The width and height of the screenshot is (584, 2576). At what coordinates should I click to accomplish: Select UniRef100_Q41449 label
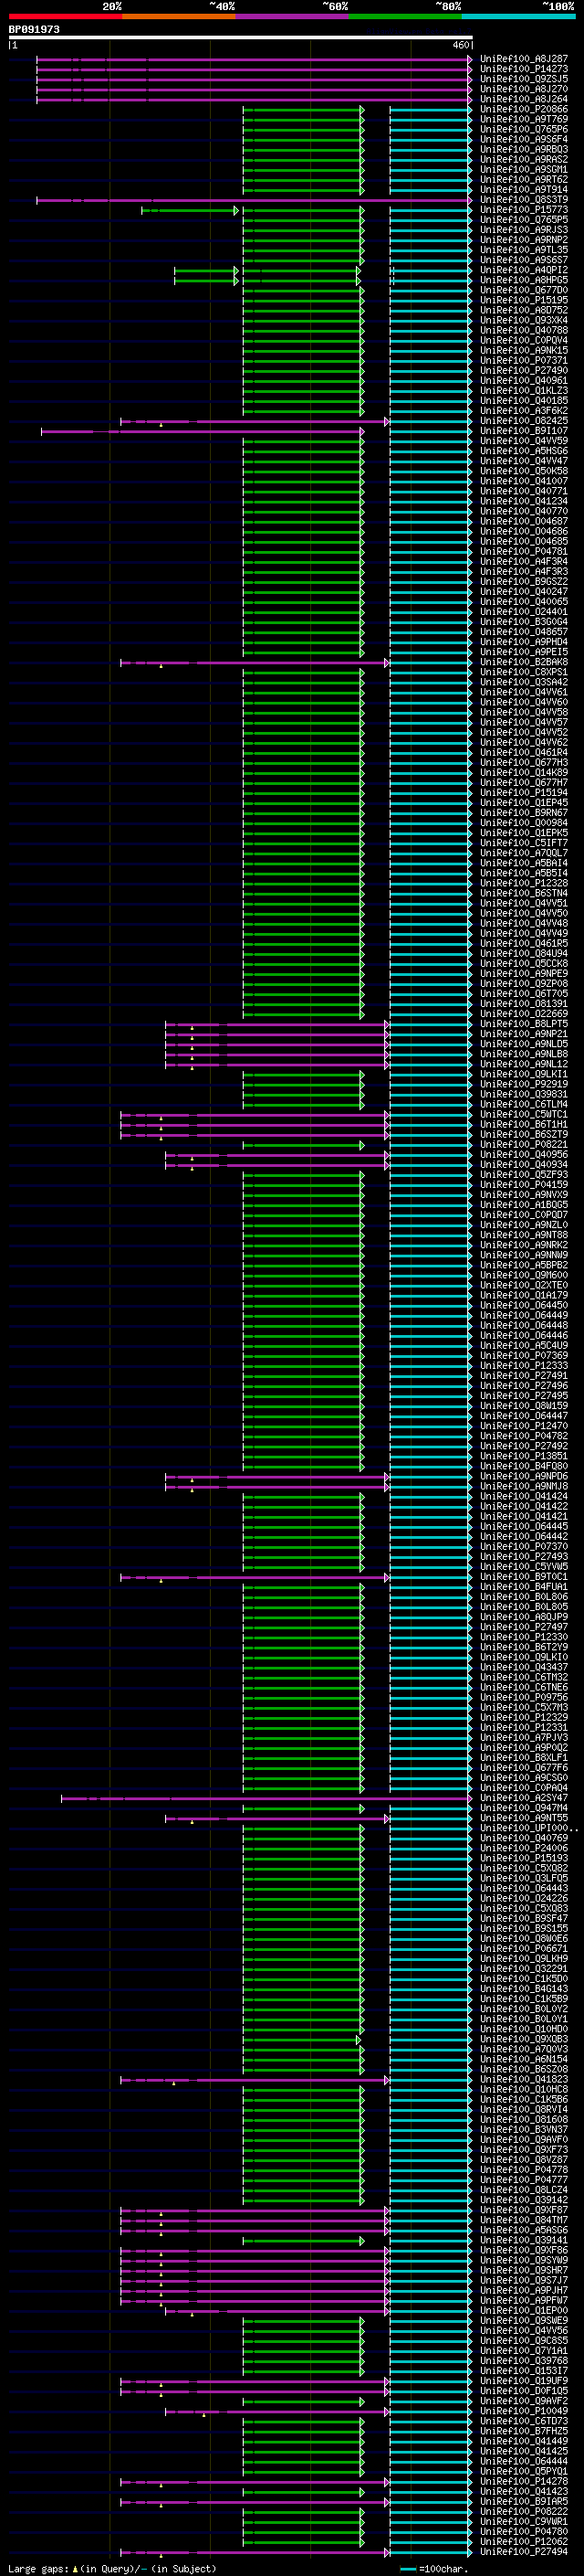524,2441
